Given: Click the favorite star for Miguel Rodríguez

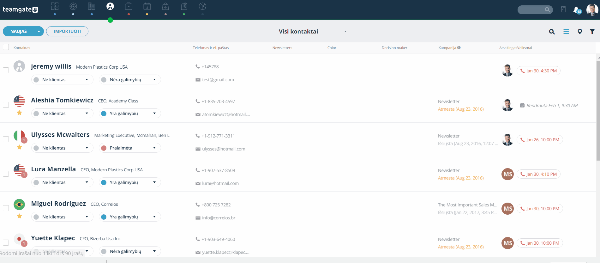Looking at the screenshot, I should tap(19, 216).
